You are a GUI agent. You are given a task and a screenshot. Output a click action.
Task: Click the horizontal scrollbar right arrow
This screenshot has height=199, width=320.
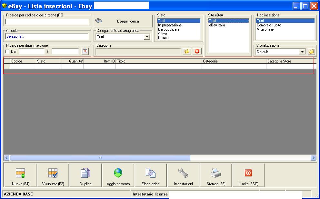coord(313,158)
